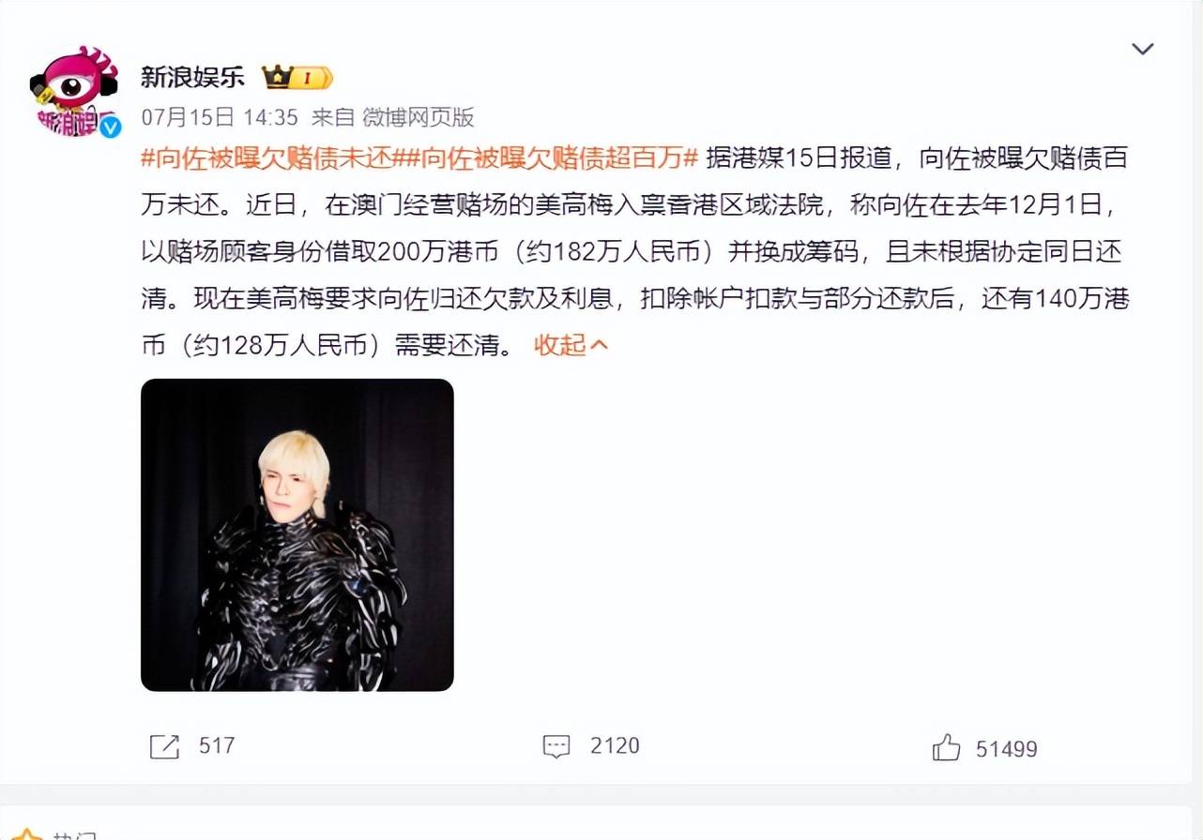Click the 微博网页版 source link
The image size is (1203, 840).
(419, 117)
